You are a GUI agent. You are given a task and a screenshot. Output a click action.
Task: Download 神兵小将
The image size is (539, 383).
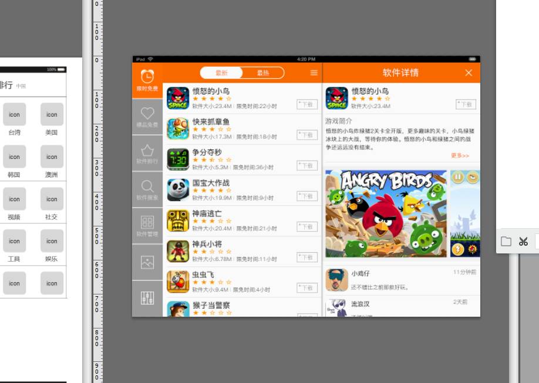(307, 257)
